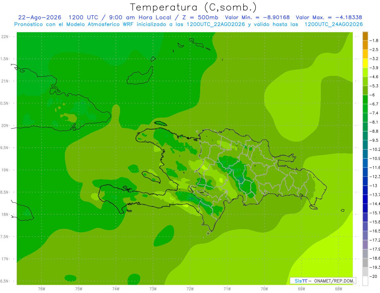Click the "71W" longitude label
Screen dimensions: 380x293
[227, 289]
